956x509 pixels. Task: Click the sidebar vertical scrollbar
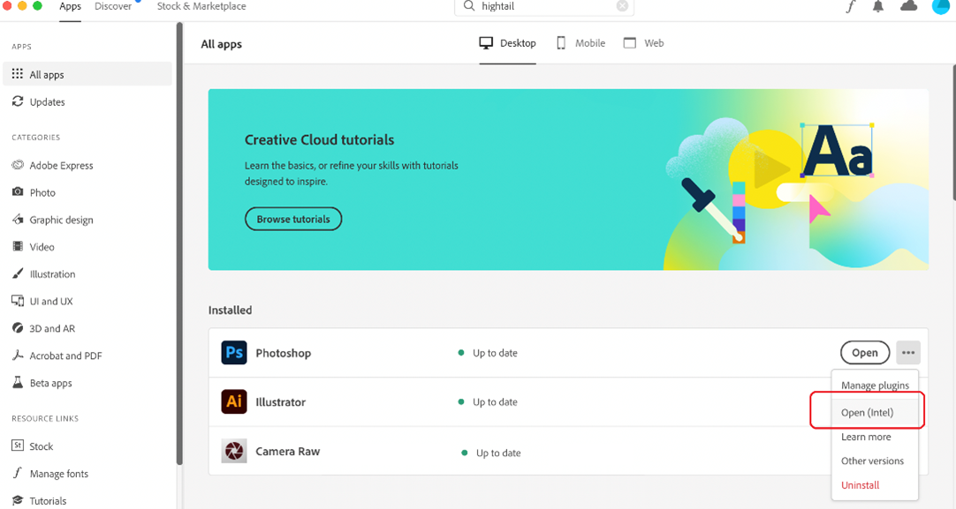pos(179,243)
